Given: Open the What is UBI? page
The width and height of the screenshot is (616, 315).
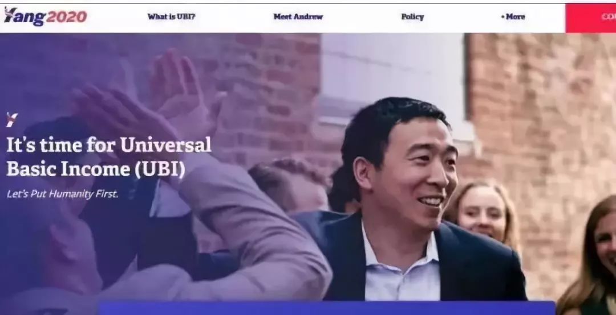Looking at the screenshot, I should tap(171, 16).
